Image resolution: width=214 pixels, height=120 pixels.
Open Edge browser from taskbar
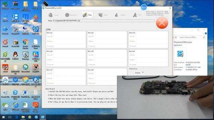pos(16,117)
